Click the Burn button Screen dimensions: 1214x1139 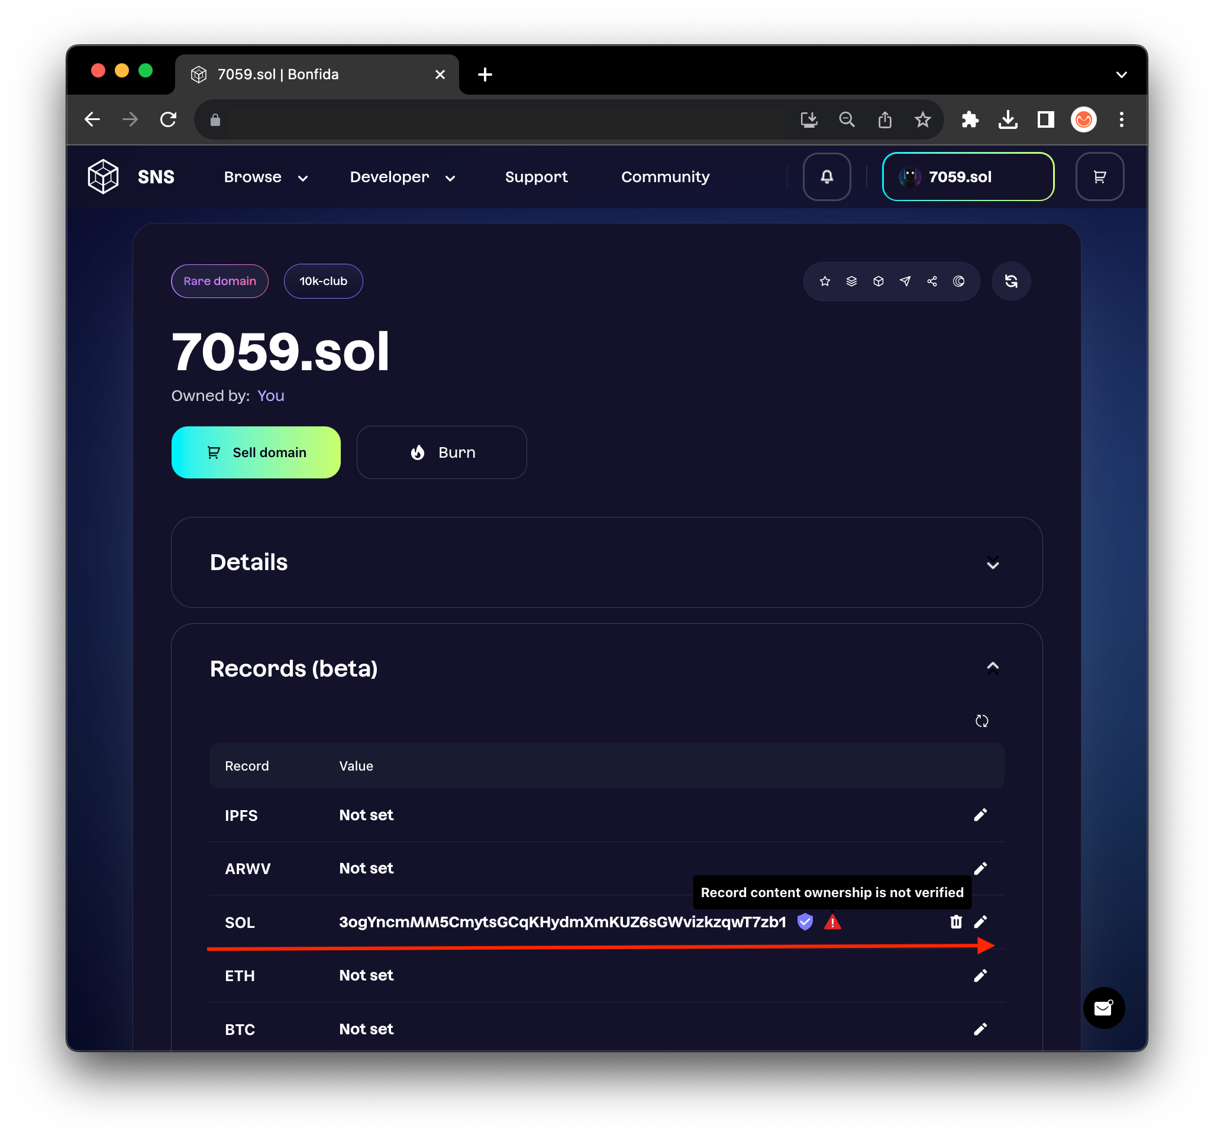coord(441,452)
